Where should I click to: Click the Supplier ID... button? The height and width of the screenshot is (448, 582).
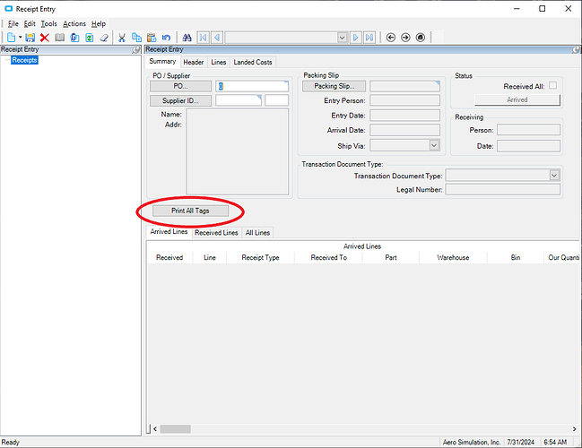[181, 100]
